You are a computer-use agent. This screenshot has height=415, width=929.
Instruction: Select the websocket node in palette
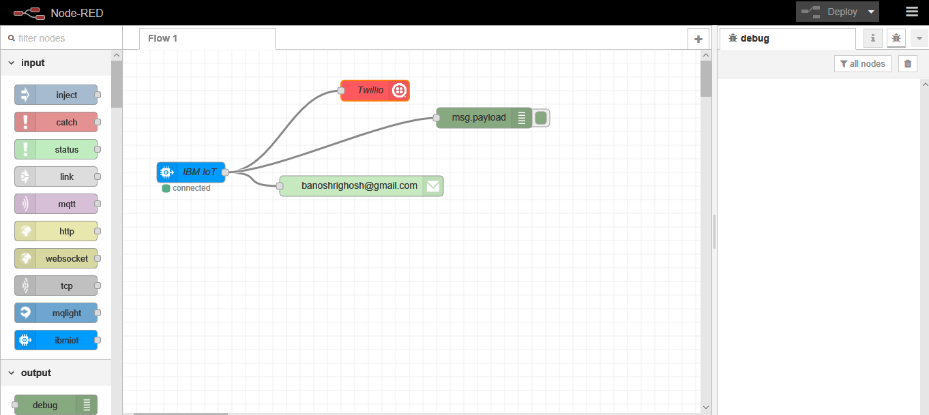[x=56, y=258]
